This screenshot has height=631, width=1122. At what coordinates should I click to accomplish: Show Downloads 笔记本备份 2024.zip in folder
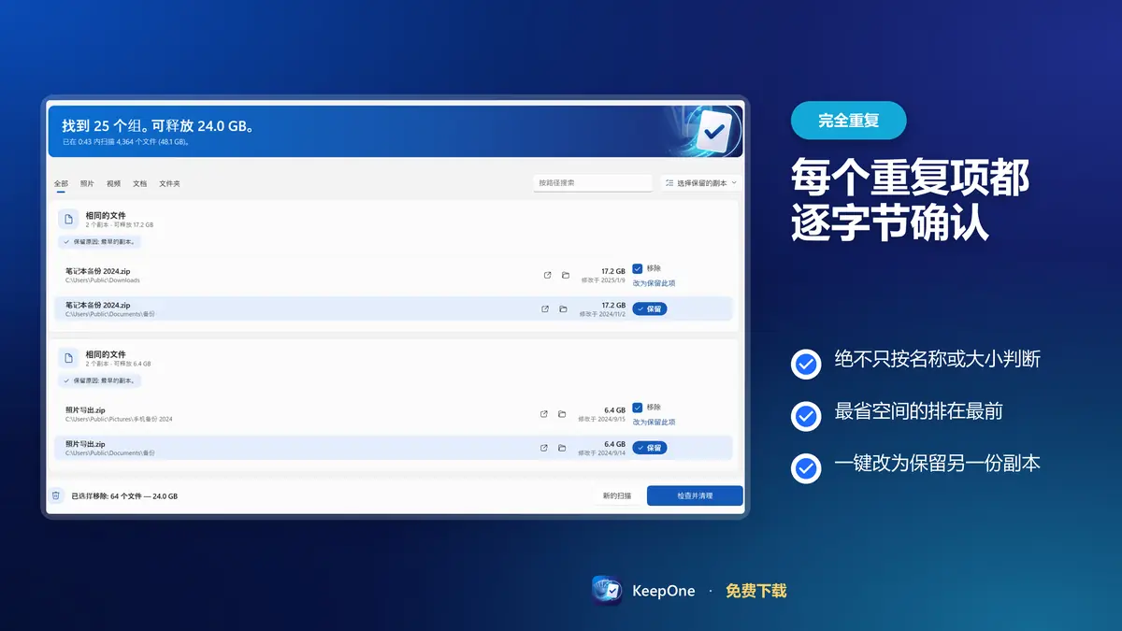tap(566, 275)
